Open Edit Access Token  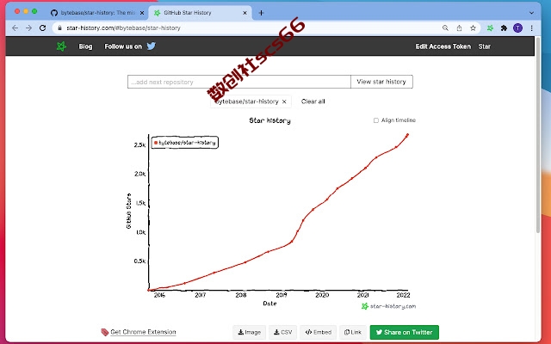443,46
